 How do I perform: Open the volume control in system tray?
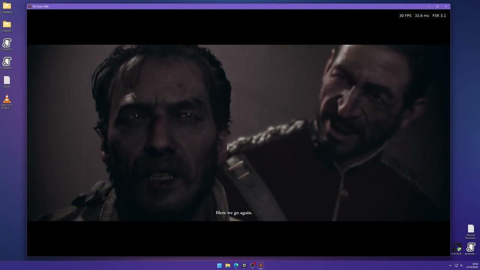pos(461,265)
